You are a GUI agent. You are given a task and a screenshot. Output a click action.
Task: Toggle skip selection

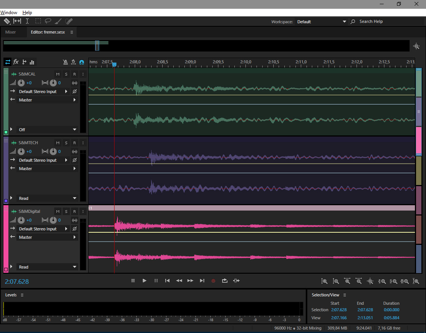click(236, 281)
